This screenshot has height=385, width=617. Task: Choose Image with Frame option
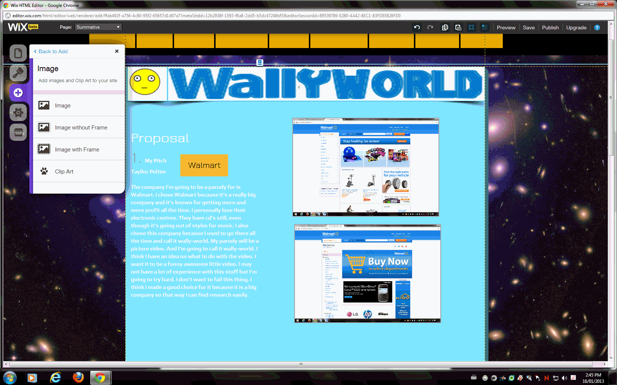(79, 150)
